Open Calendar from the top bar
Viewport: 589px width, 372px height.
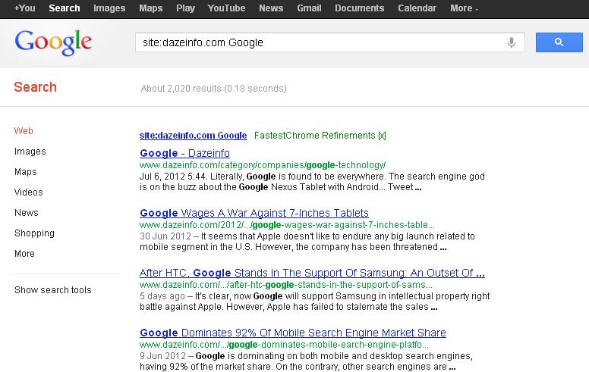(x=417, y=8)
